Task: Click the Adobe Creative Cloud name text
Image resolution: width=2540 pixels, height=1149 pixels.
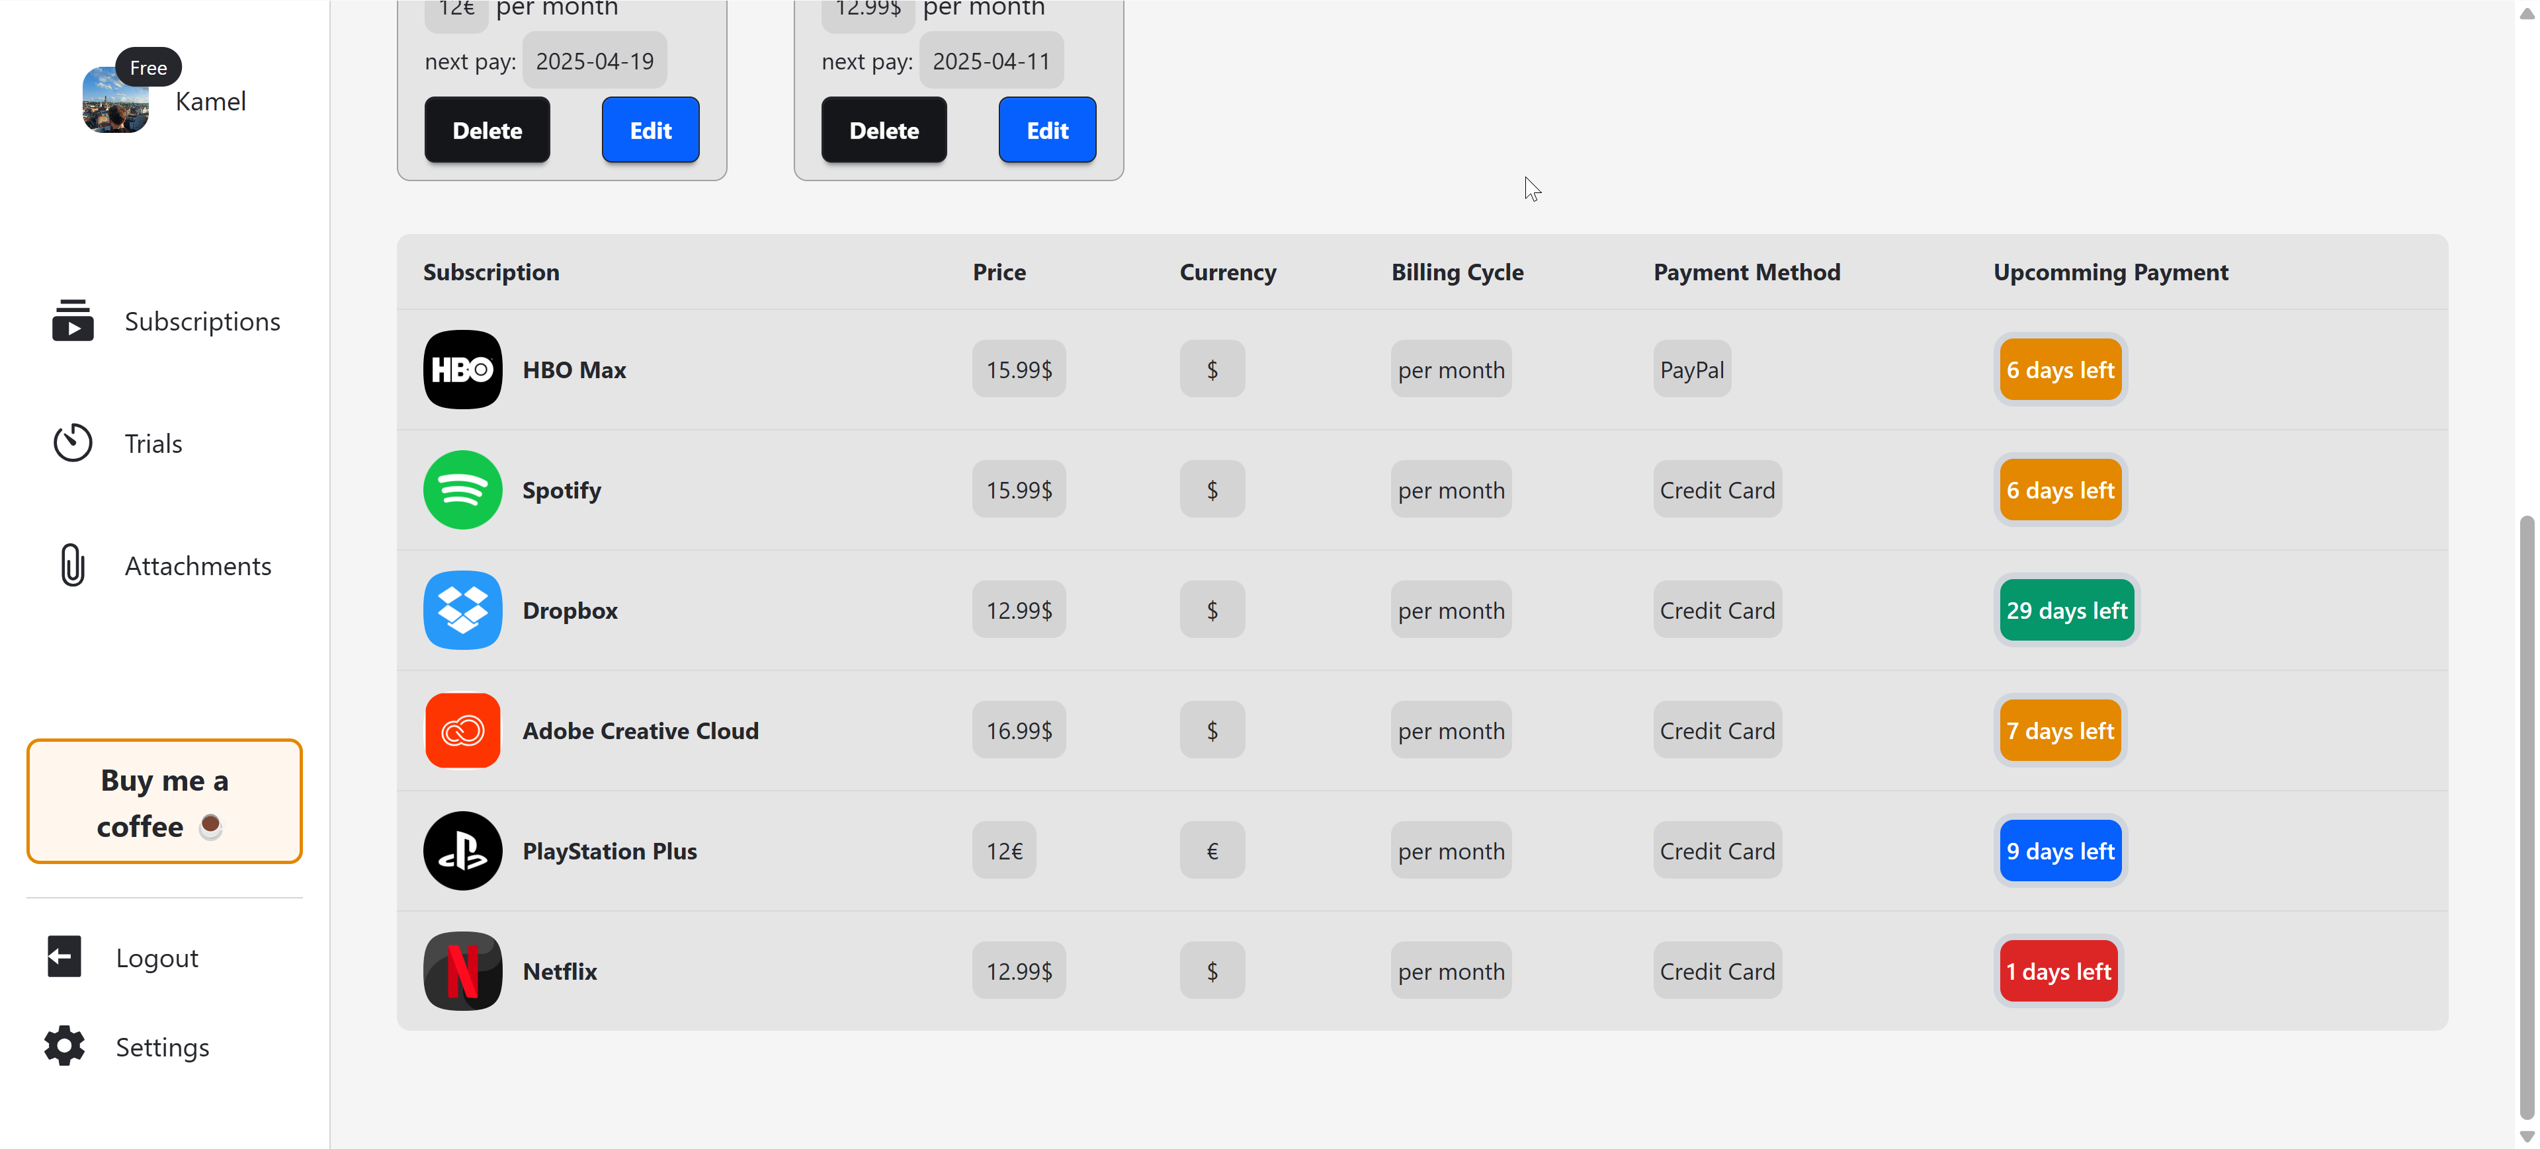Action: click(x=640, y=731)
